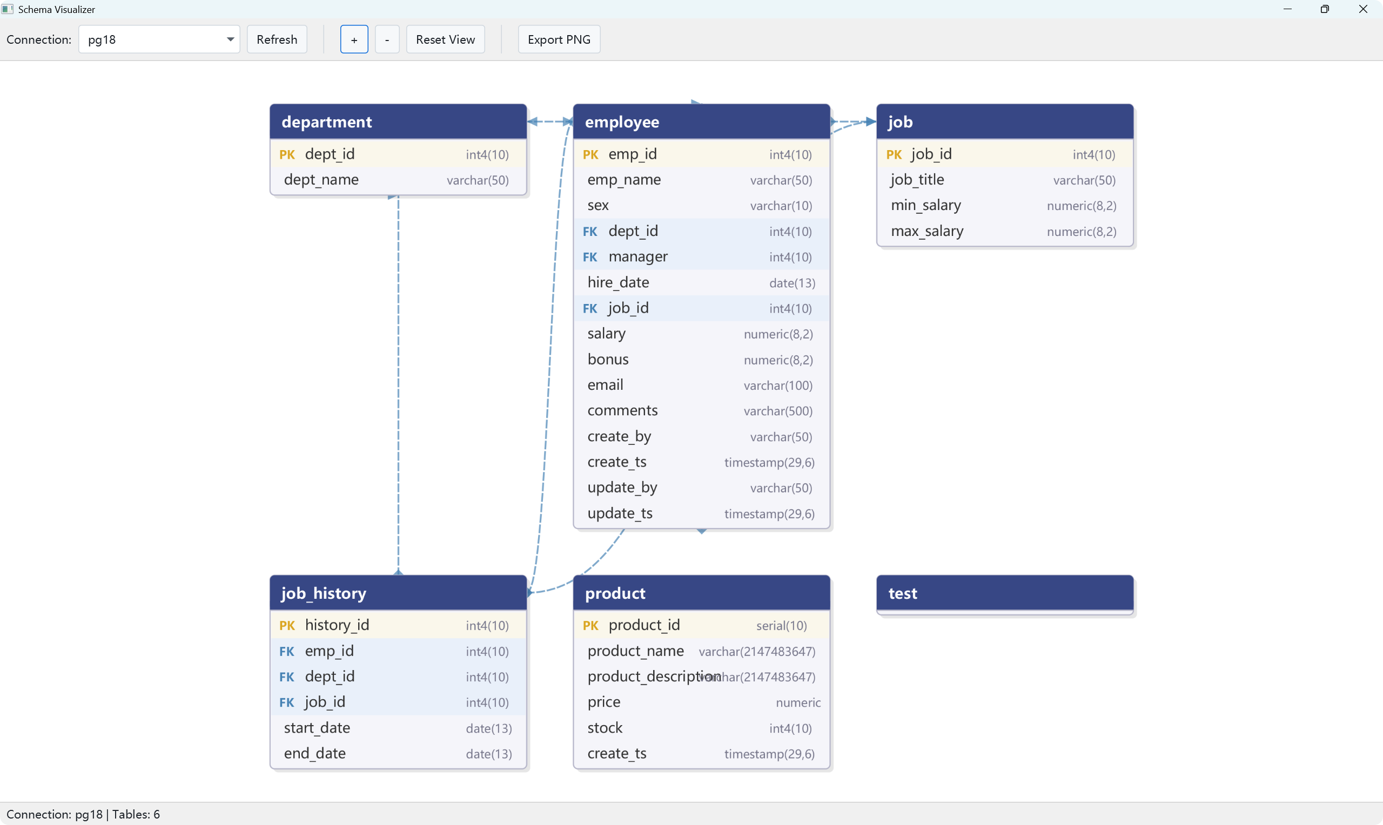Select the department table header
Image resolution: width=1383 pixels, height=825 pixels.
tap(398, 121)
